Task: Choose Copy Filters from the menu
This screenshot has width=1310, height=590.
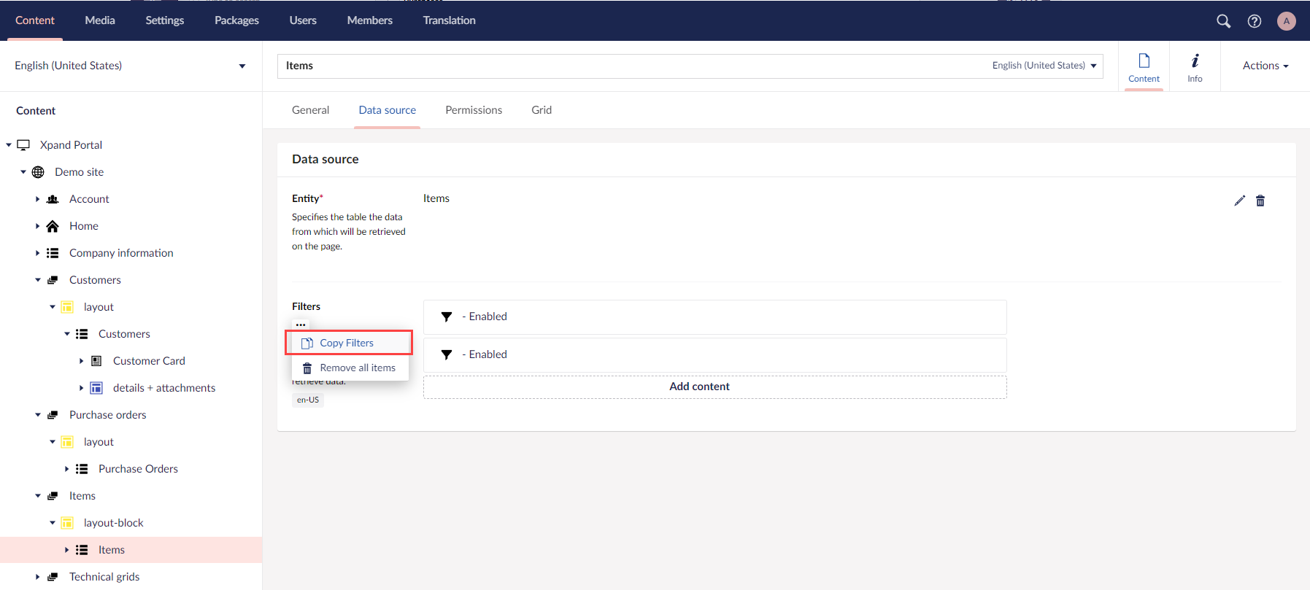Action: pos(347,343)
